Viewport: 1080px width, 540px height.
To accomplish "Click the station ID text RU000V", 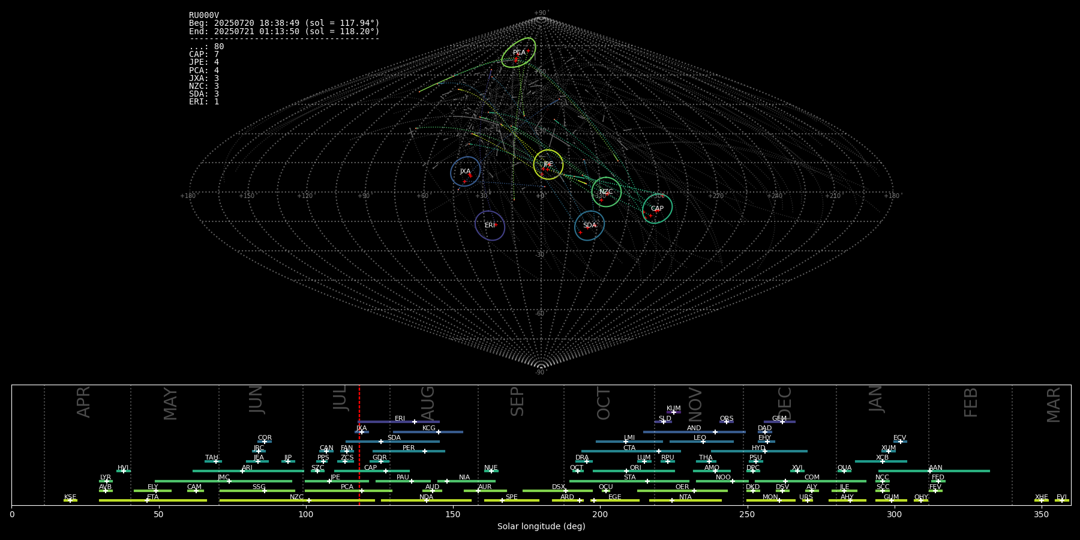I will point(204,16).
